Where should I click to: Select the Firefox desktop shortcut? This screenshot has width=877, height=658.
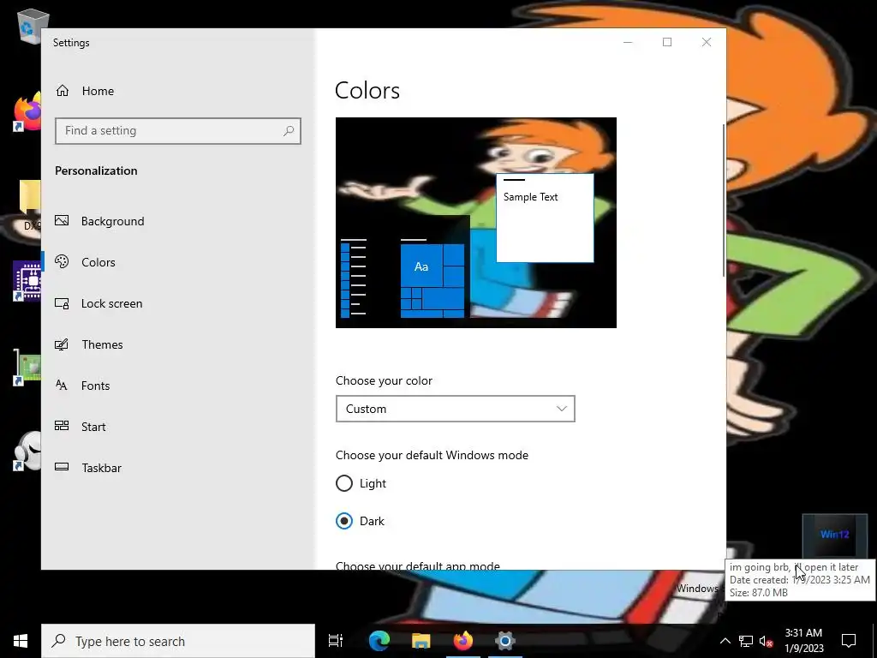pos(27,112)
